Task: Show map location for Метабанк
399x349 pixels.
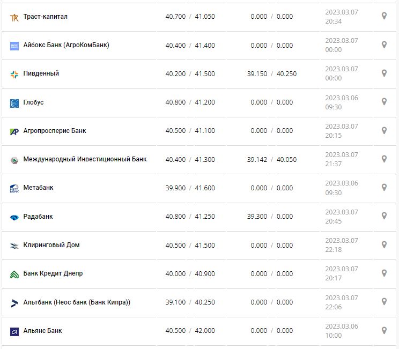Action: point(384,188)
